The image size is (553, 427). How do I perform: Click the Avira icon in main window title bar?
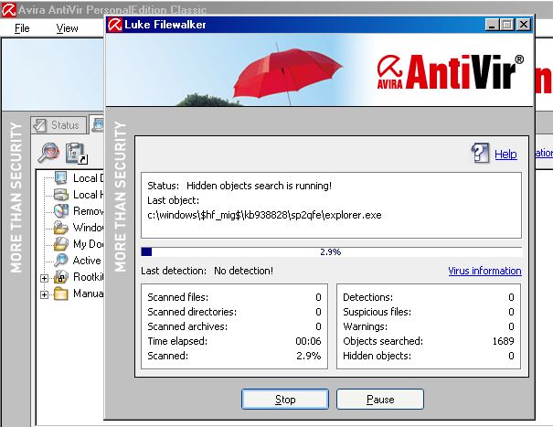(8, 9)
